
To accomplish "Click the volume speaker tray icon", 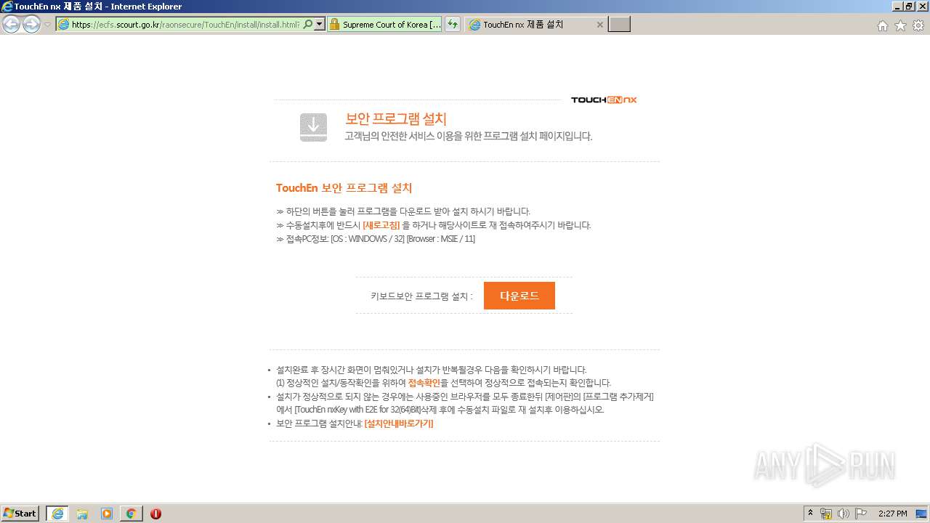I will [x=843, y=514].
